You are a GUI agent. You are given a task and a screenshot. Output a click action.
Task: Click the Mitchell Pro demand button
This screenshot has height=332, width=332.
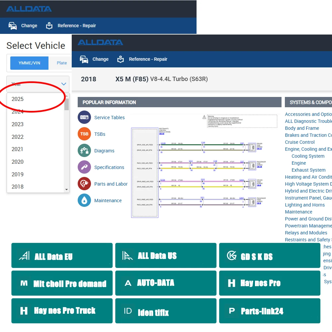pyautogui.click(x=62, y=283)
